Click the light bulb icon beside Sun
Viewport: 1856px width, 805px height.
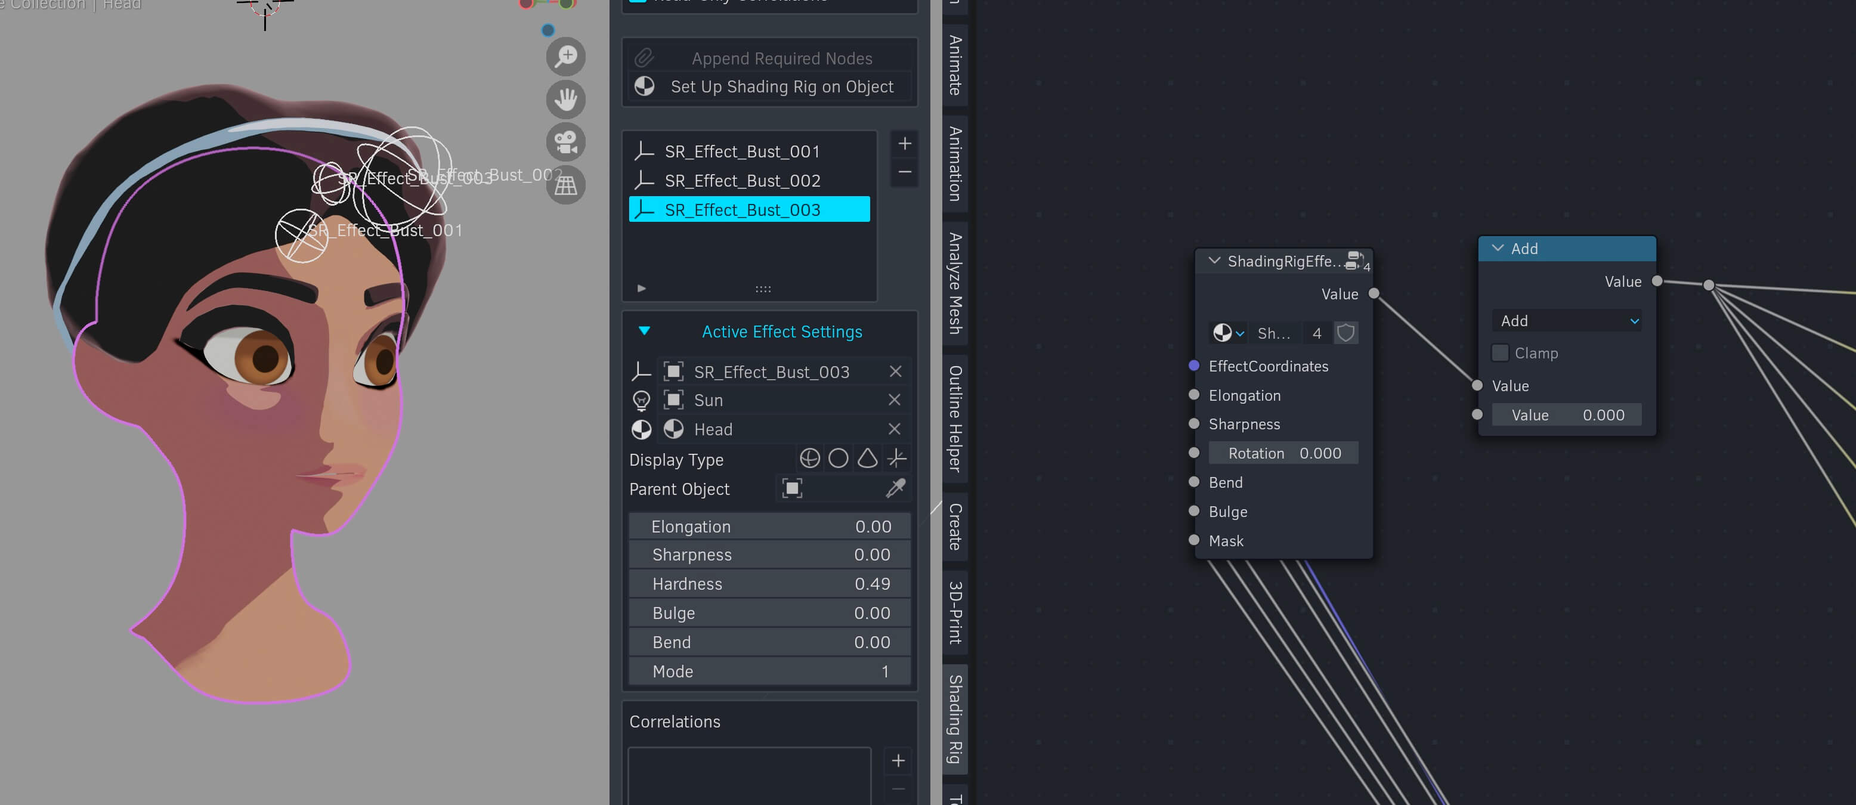(x=641, y=401)
